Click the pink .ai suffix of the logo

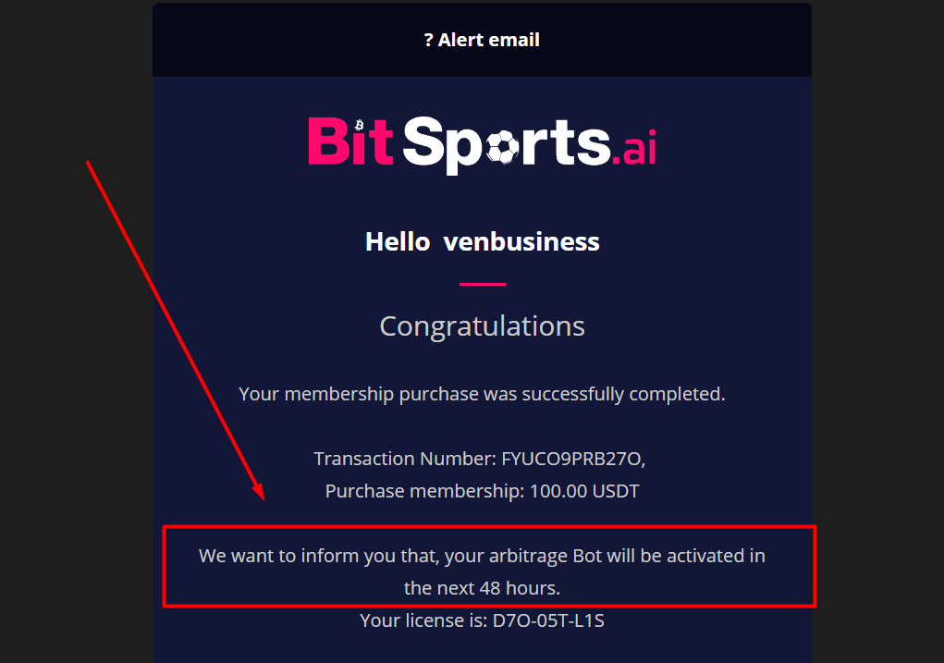click(634, 151)
